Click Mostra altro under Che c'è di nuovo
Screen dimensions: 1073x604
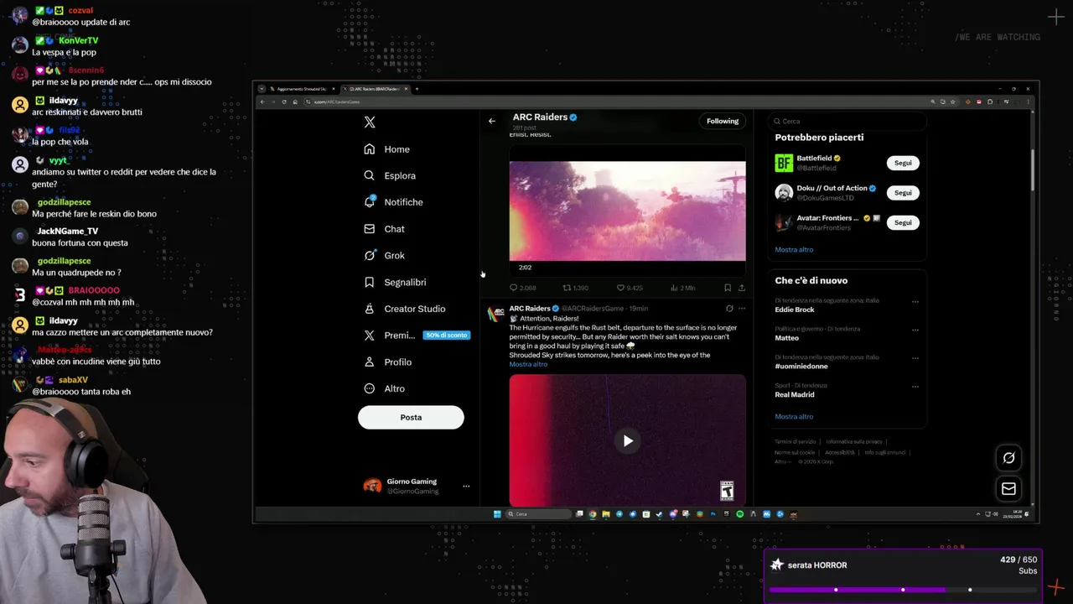pos(794,417)
